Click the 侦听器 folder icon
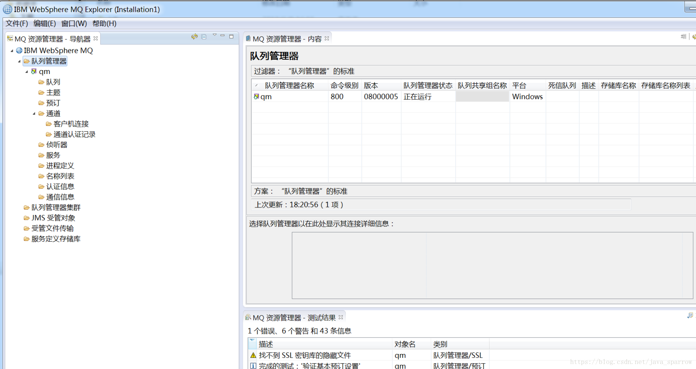The image size is (696, 369). click(x=41, y=145)
